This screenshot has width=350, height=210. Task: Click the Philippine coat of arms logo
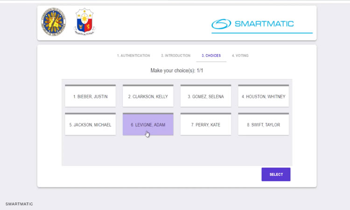click(84, 22)
